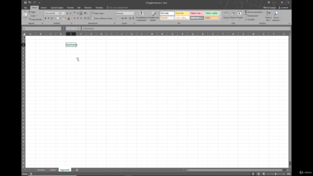Apply thousands separator style

coord(126,19)
